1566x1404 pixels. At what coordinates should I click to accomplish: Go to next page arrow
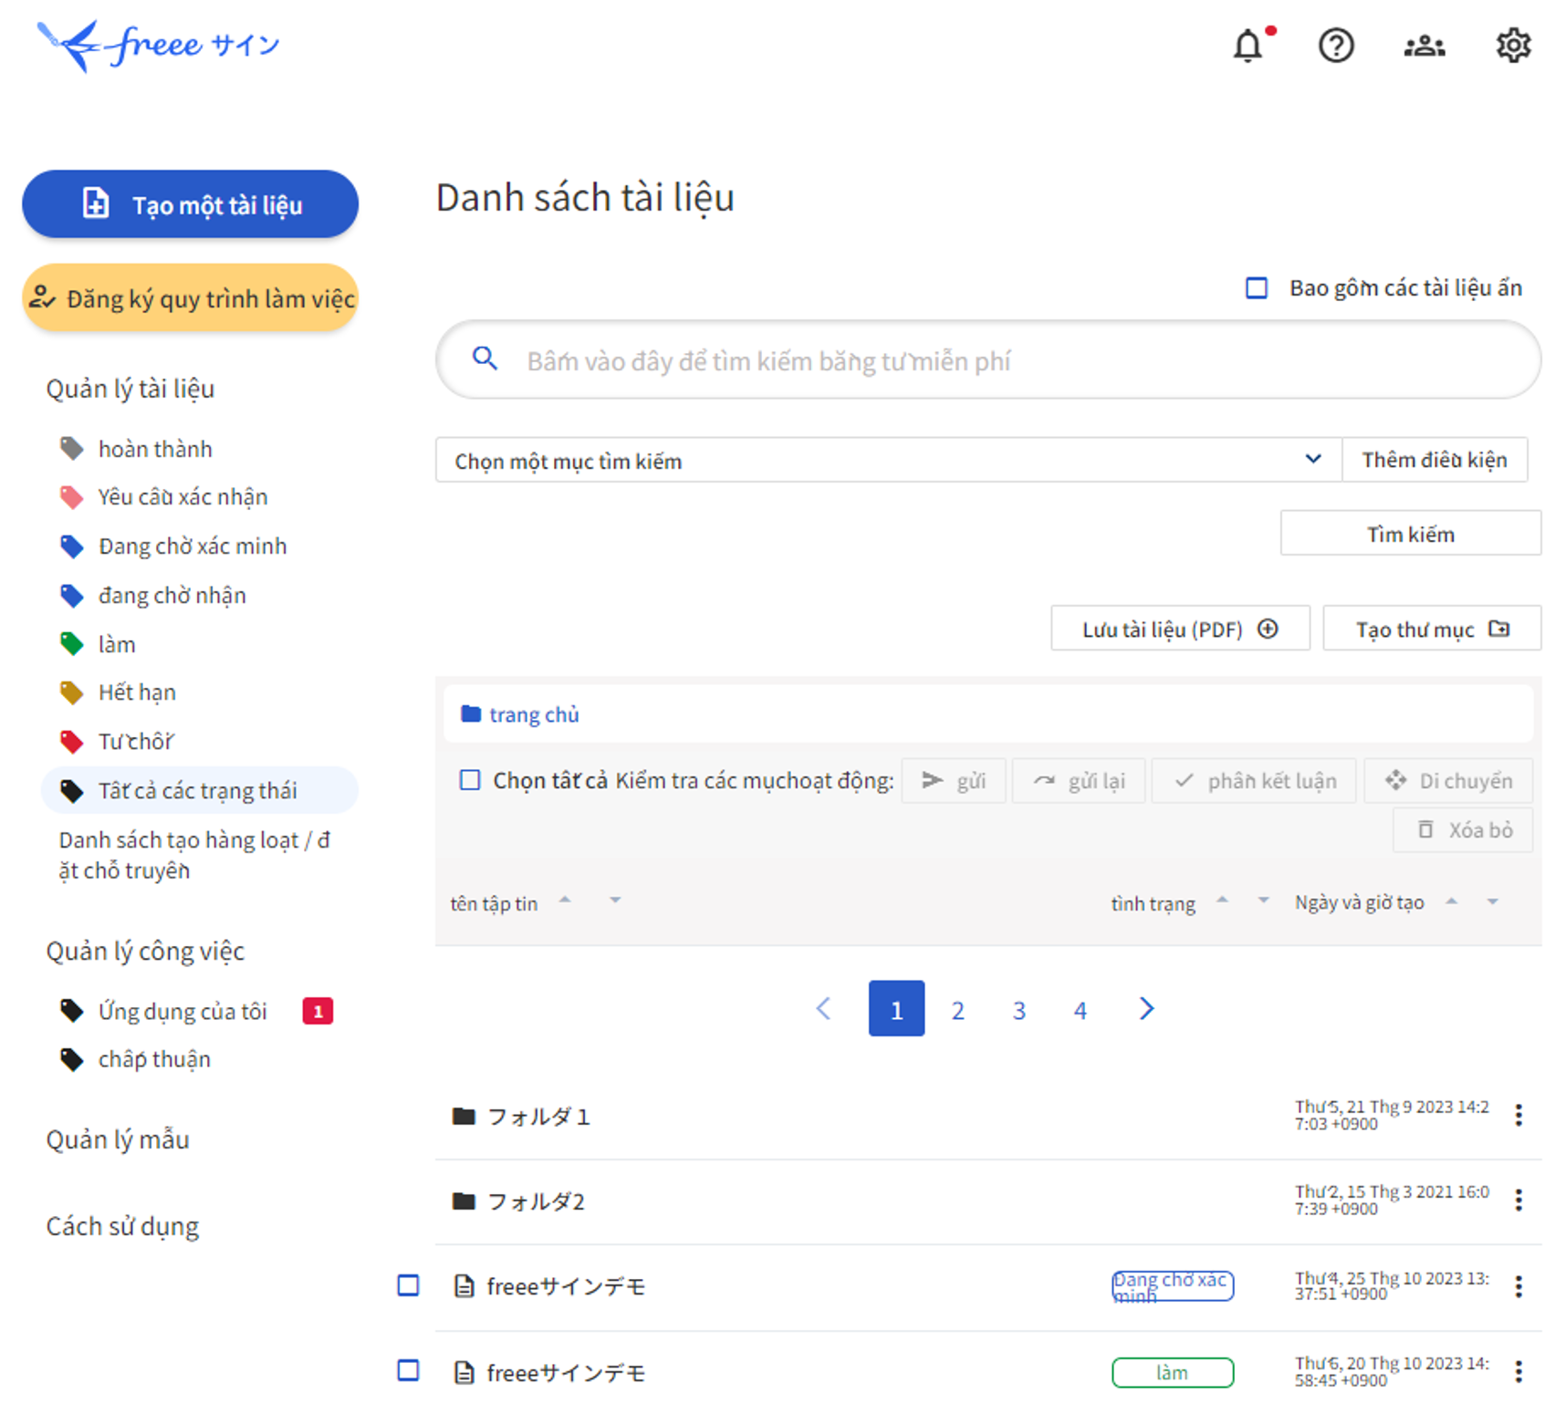pyautogui.click(x=1146, y=1008)
